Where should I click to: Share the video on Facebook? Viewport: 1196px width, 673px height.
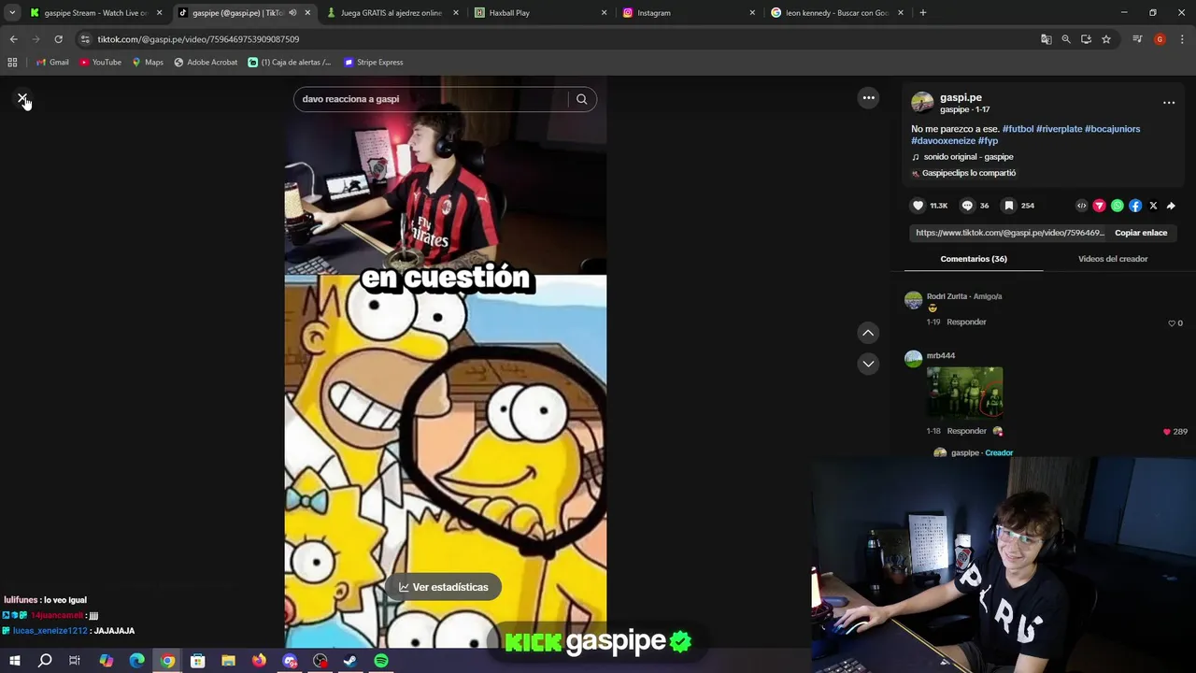(x=1135, y=206)
